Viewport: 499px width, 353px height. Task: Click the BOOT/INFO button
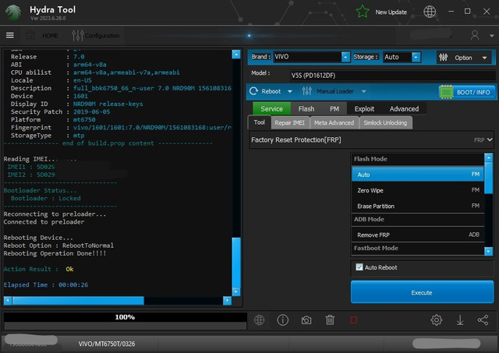click(x=467, y=92)
